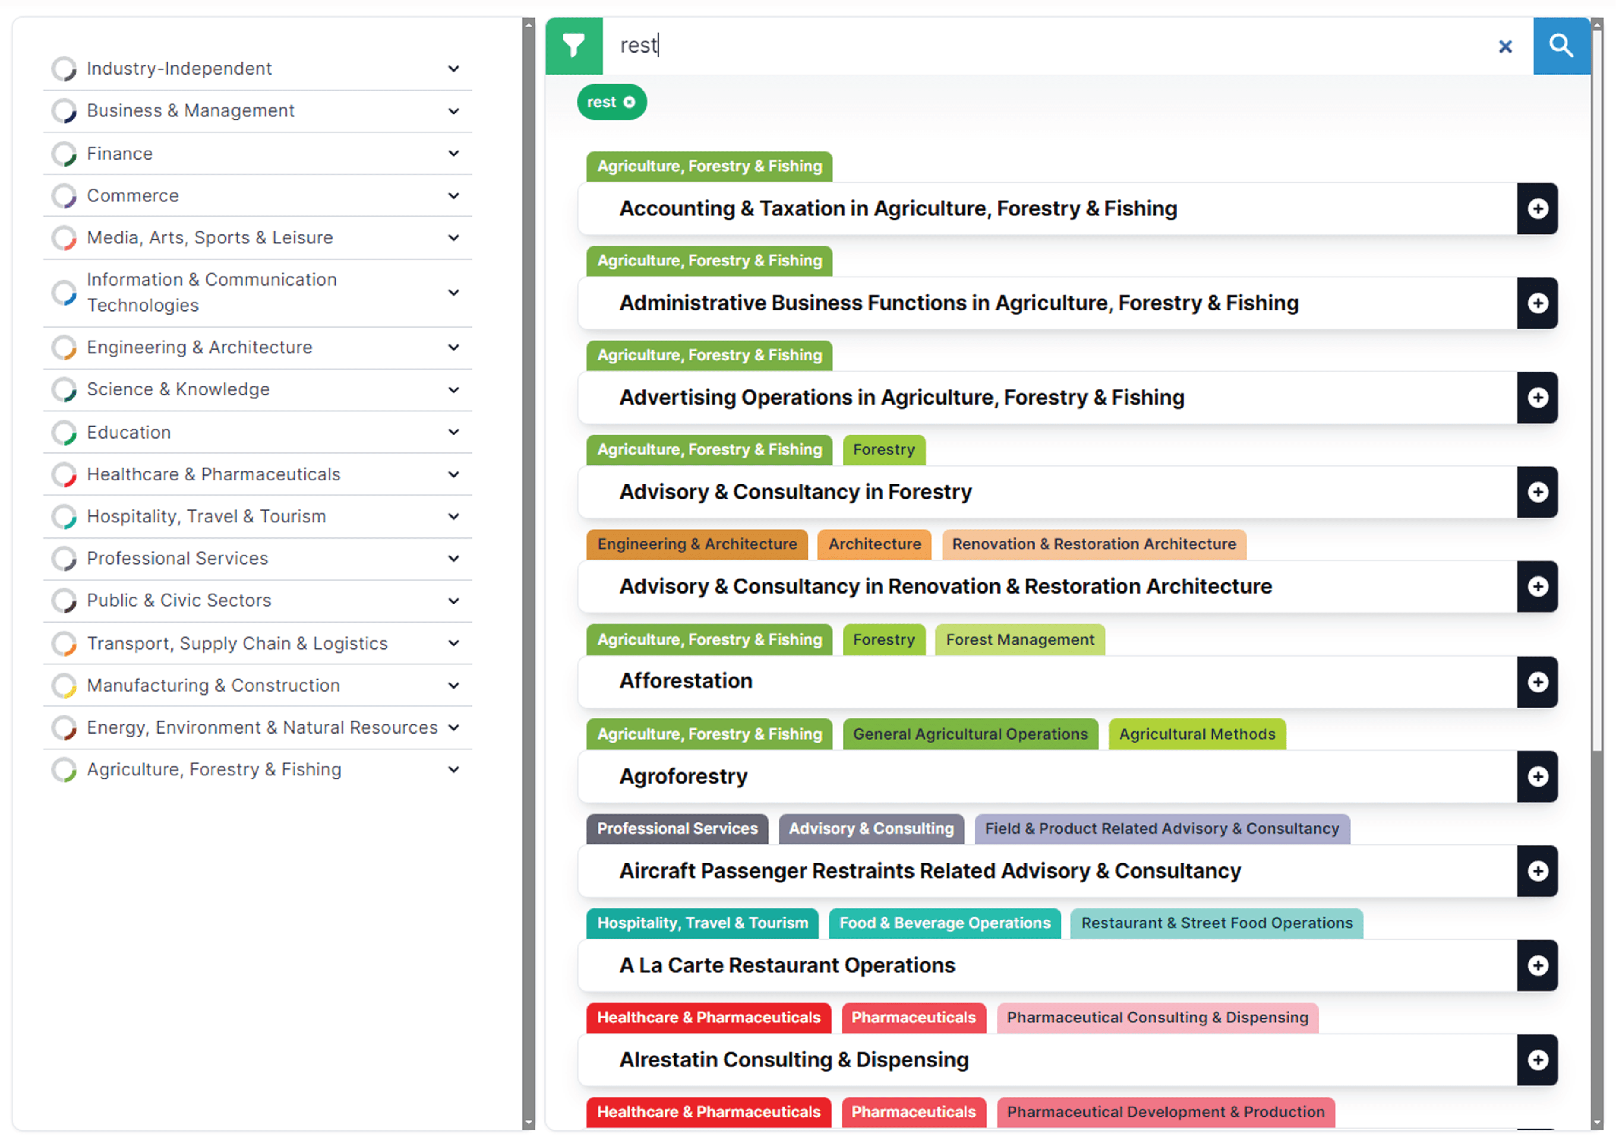Toggle the Commerce category circle

click(64, 196)
